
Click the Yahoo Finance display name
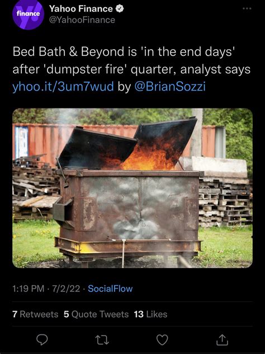tap(81, 8)
